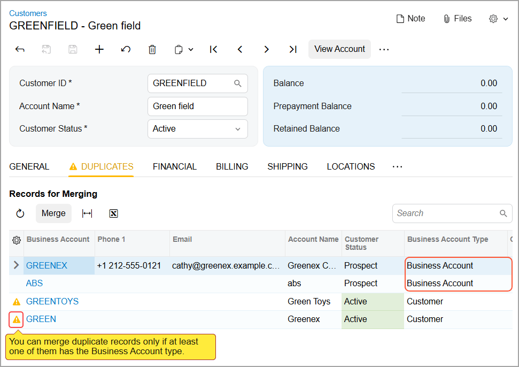
Task: Expand the copy-paste chevron dropdown
Action: [x=189, y=49]
